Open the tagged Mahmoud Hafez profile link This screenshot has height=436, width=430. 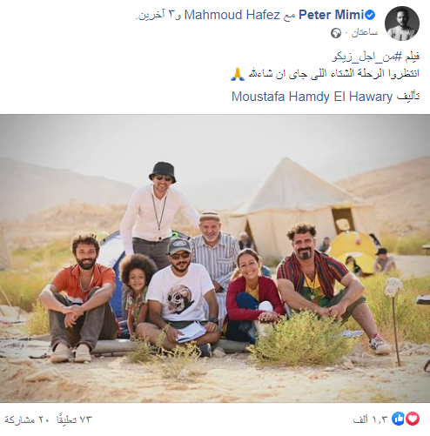pyautogui.click(x=232, y=15)
